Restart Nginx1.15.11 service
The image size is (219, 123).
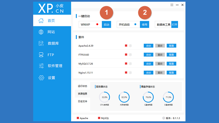pos(160,72)
